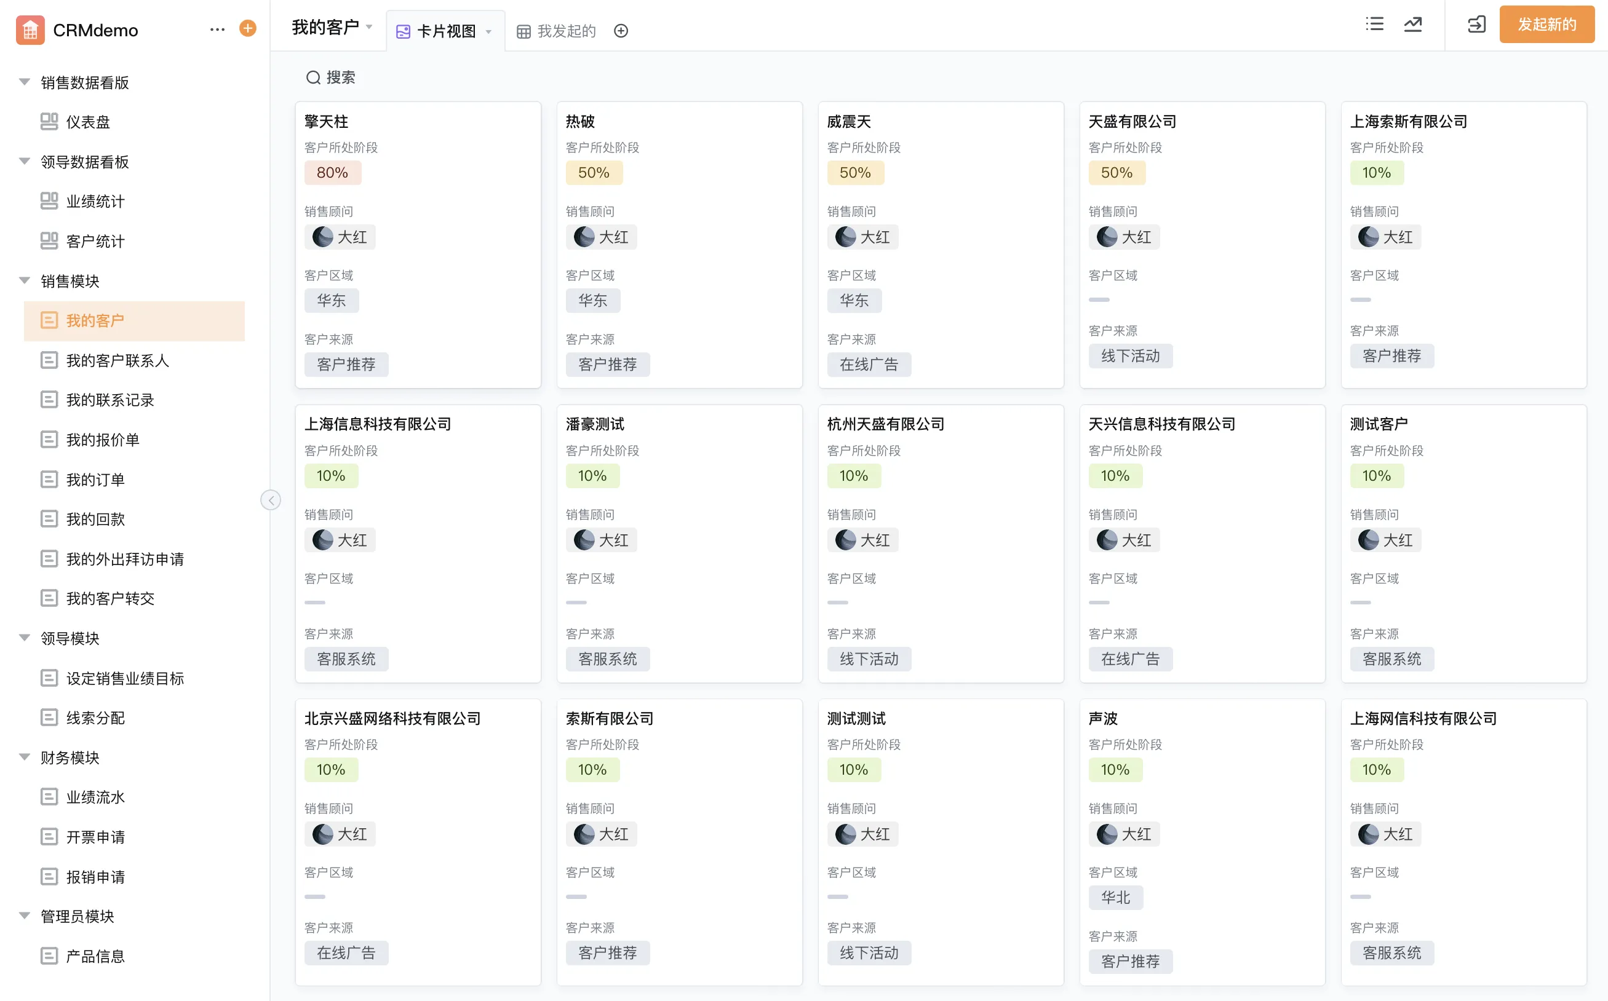The height and width of the screenshot is (1001, 1608).
Task: Click the 客服系统 source tag on 测试客户
Action: (1392, 659)
